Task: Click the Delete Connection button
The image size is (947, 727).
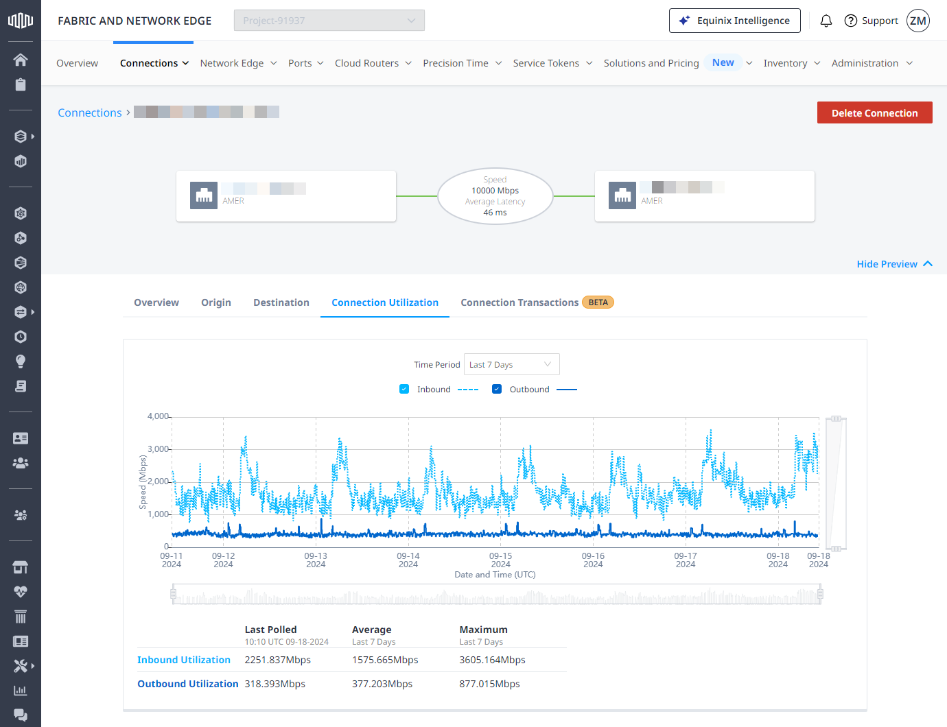Action: [x=875, y=112]
